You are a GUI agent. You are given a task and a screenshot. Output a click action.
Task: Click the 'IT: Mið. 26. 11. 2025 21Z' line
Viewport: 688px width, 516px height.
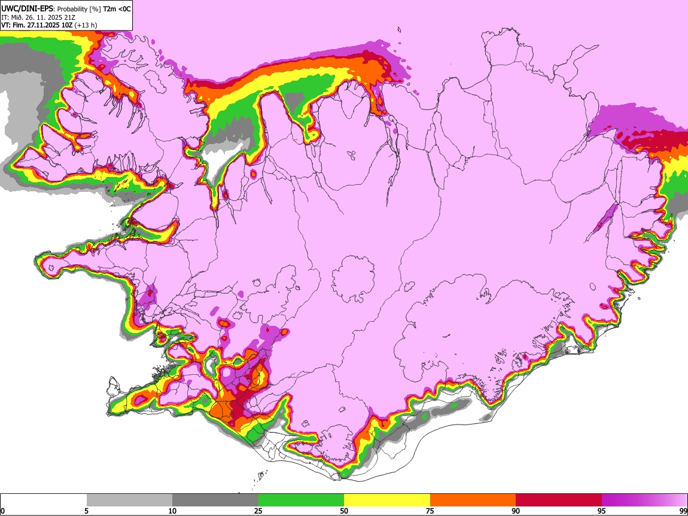pyautogui.click(x=38, y=17)
